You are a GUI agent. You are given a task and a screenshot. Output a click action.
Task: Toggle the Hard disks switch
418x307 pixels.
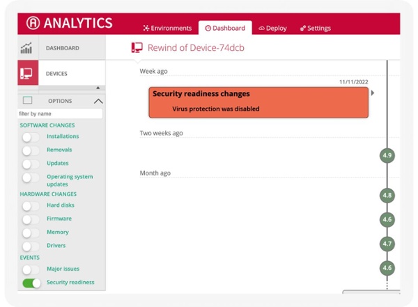31,206
